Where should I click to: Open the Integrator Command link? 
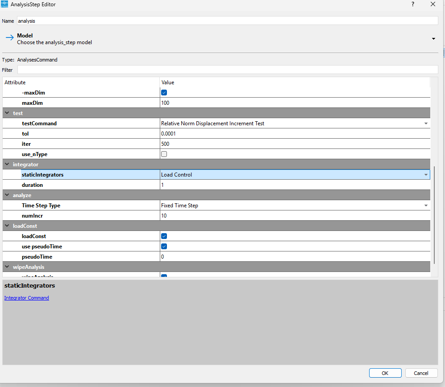tap(26, 298)
